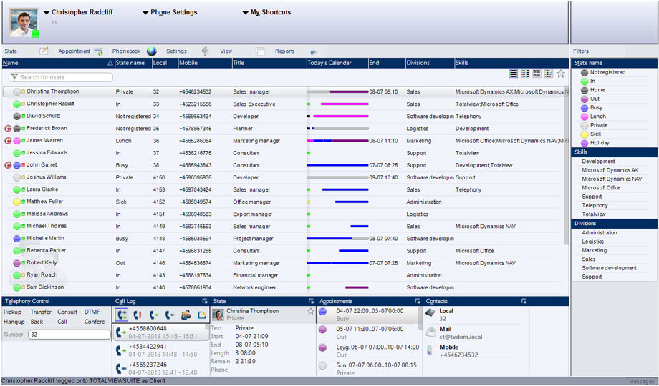Click the Hangup button

(14, 322)
